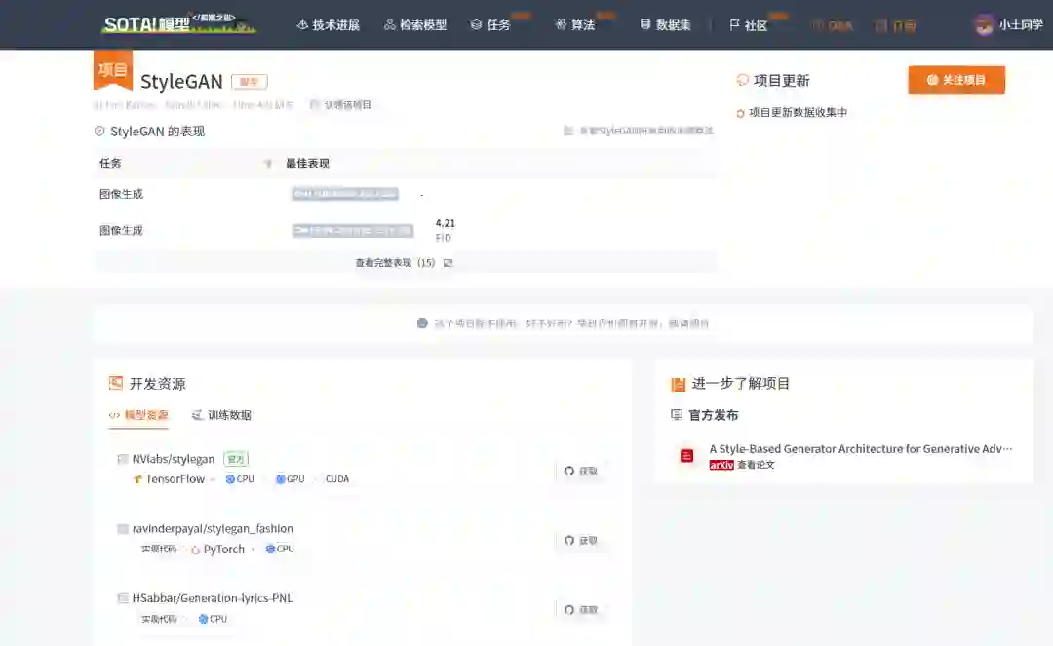The height and width of the screenshot is (646, 1053).
Task: Open the 算法 navigation menu
Action: pos(575,24)
